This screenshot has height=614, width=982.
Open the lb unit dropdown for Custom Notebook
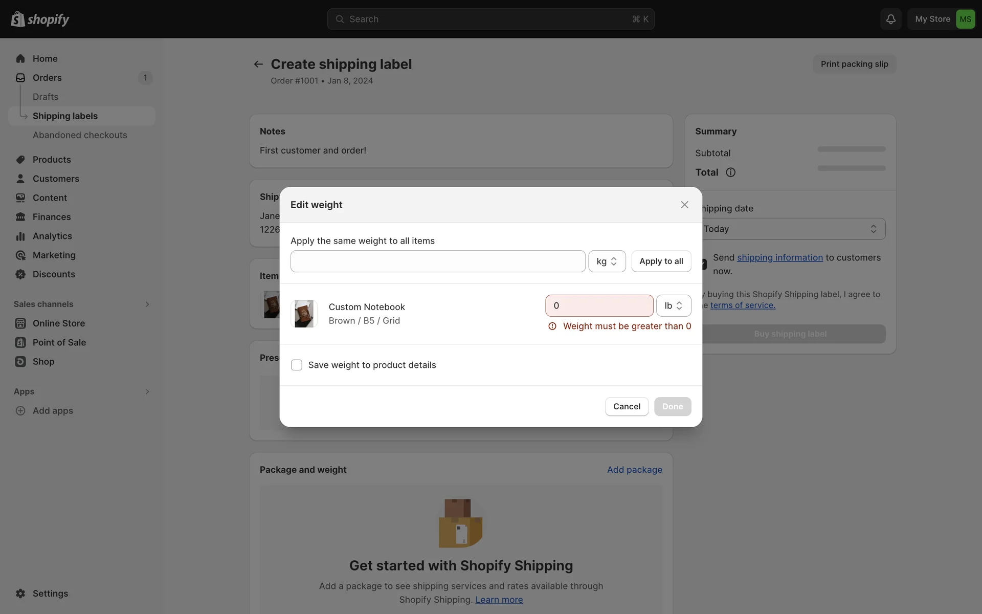pyautogui.click(x=673, y=305)
